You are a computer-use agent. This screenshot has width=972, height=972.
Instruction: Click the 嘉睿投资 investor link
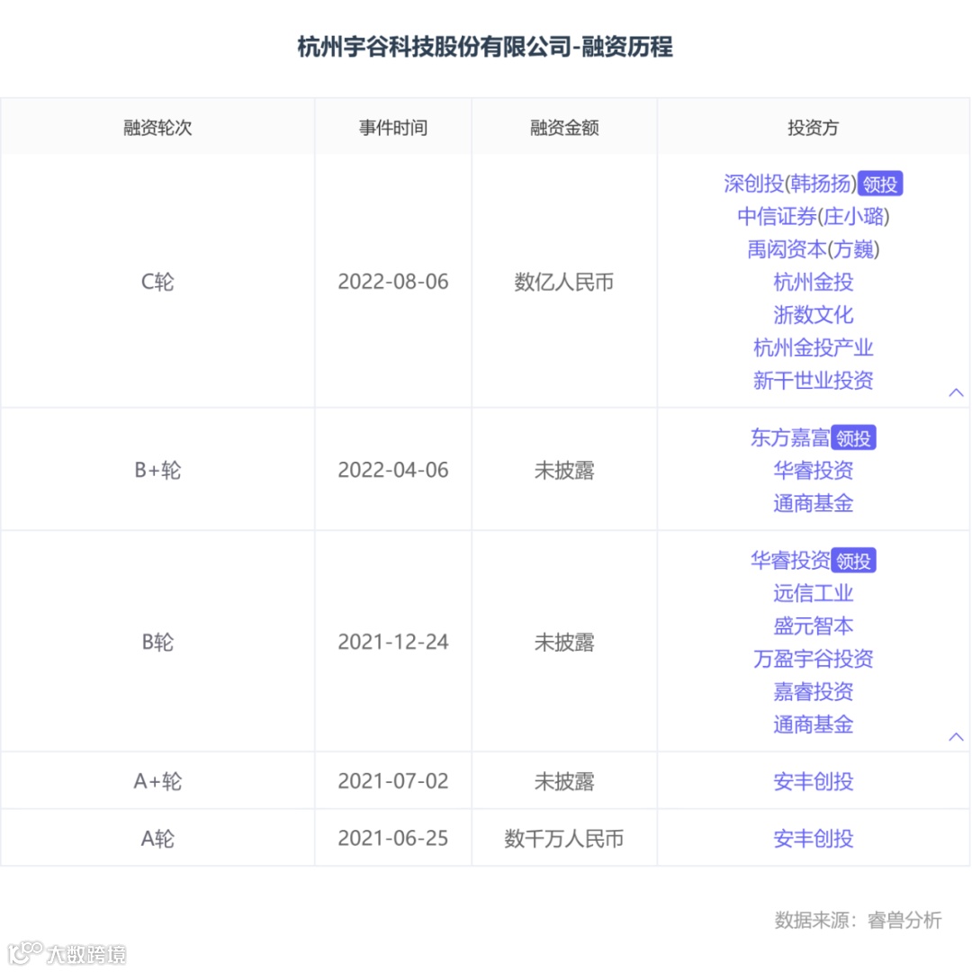(814, 692)
